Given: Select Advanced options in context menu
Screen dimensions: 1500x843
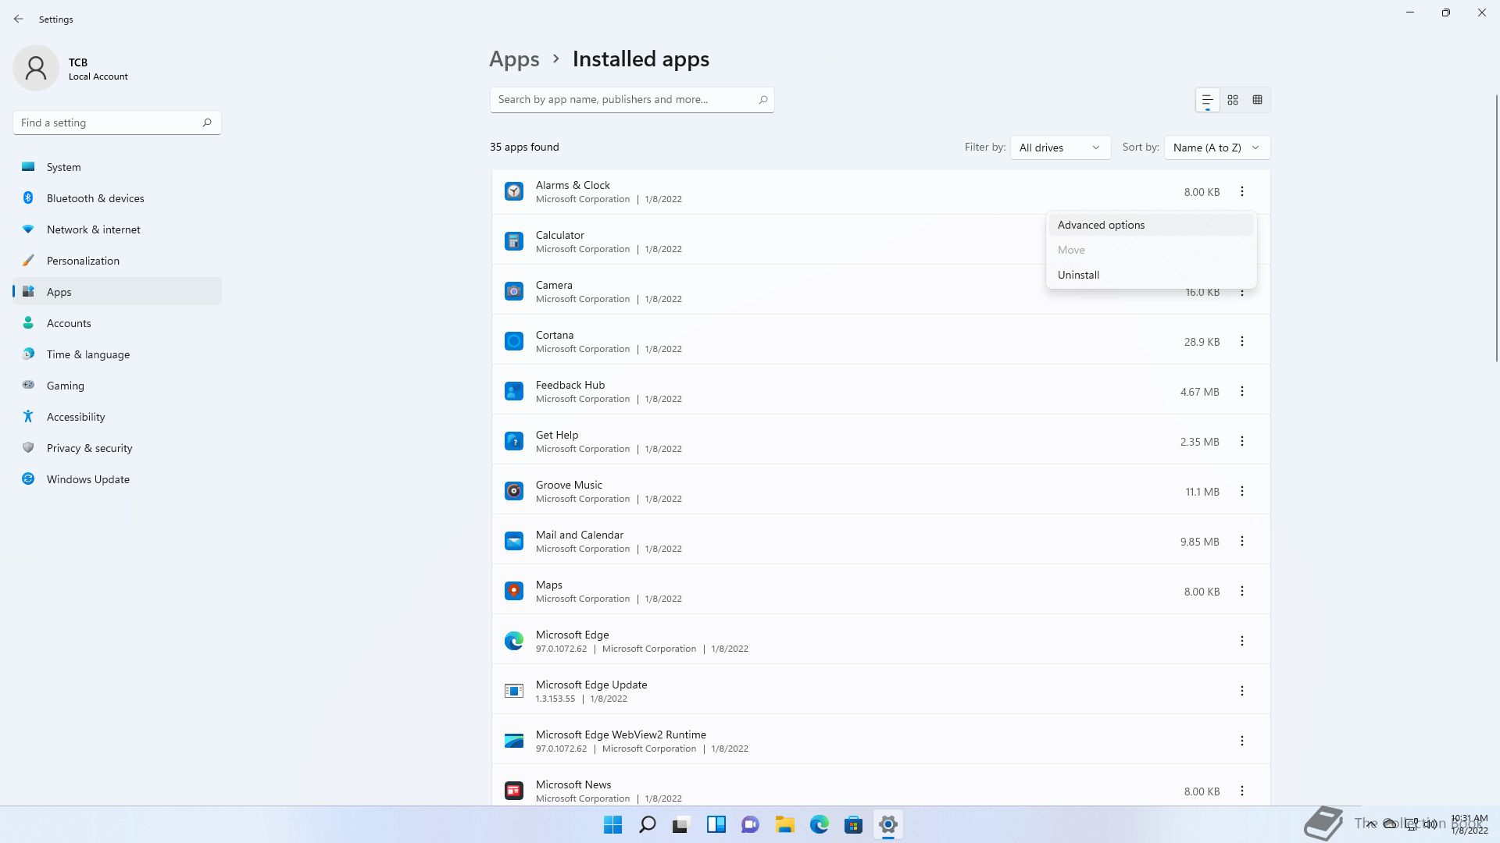Looking at the screenshot, I should pos(1151,225).
